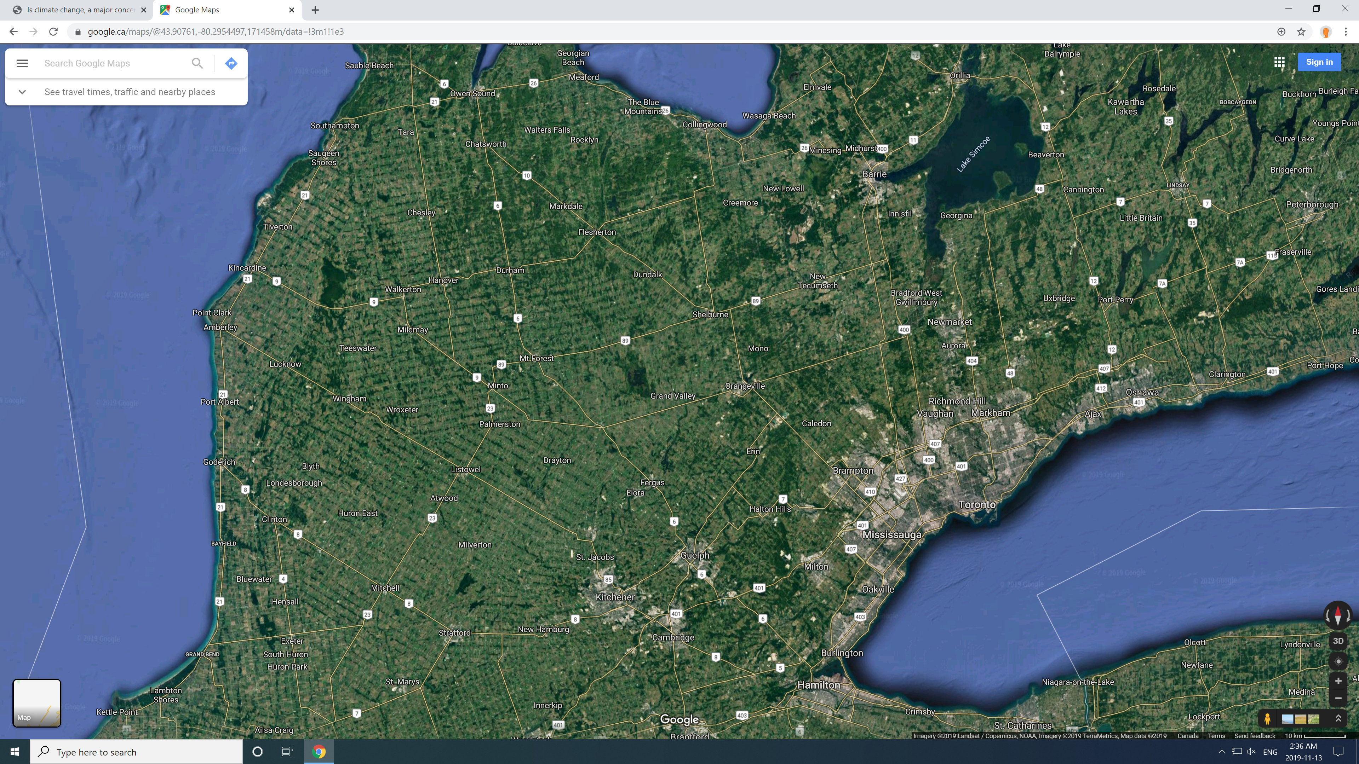Toggle the 3D tilt view
Screen dimensions: 1359x764
[1338, 641]
